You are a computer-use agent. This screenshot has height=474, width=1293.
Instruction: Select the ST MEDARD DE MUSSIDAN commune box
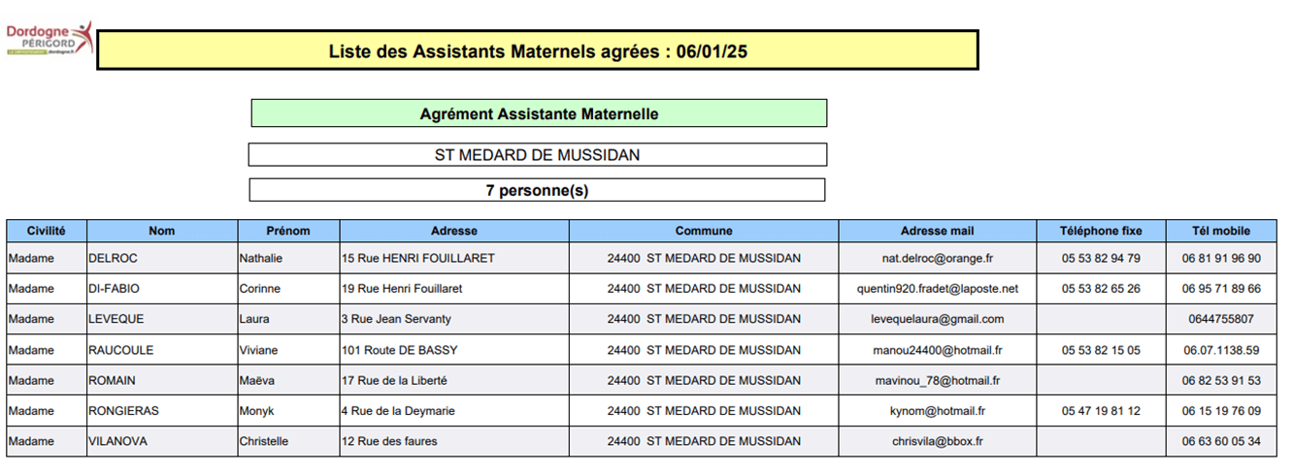click(x=537, y=155)
